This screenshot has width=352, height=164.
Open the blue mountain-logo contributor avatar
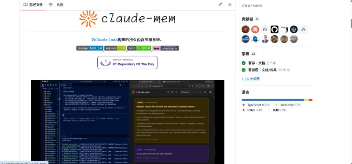(x=246, y=39)
